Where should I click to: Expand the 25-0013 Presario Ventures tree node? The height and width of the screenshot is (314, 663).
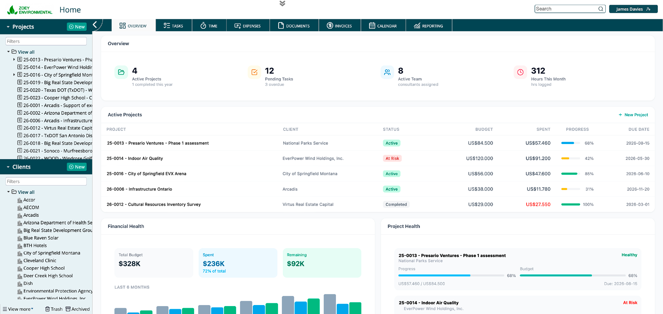(x=14, y=59)
